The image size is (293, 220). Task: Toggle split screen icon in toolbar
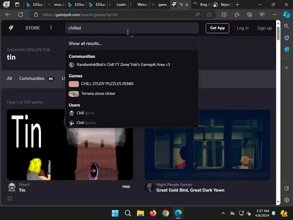click(224, 15)
